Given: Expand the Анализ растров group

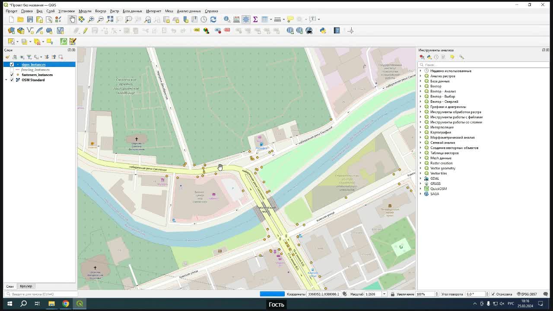Looking at the screenshot, I should coord(421,76).
